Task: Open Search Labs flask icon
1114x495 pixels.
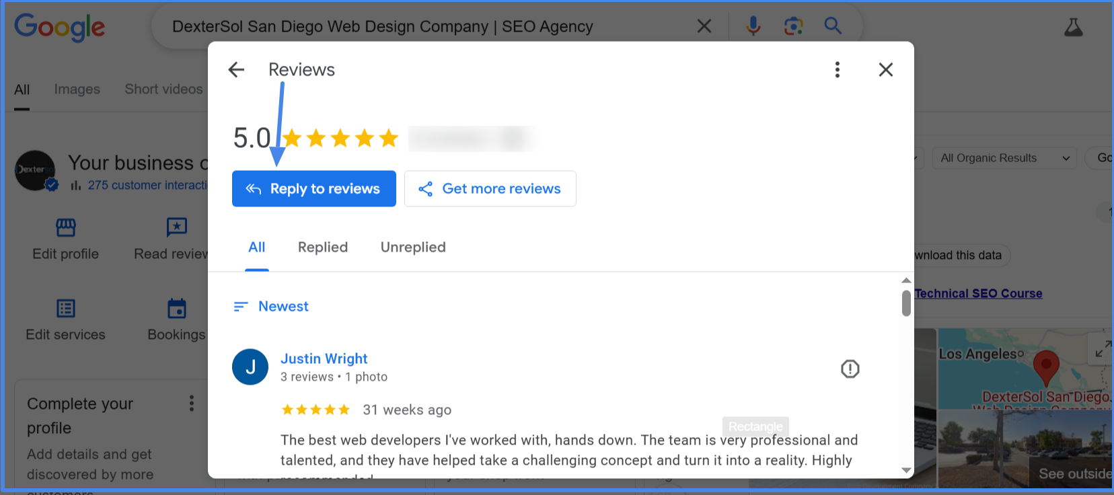Action: [1074, 27]
